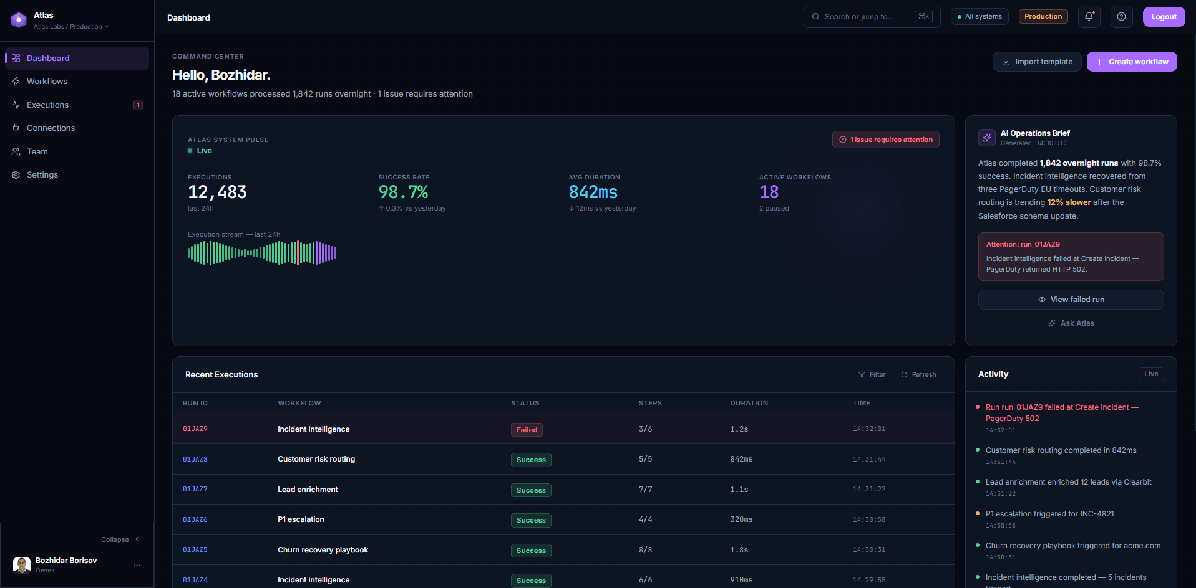This screenshot has width=1196, height=588.
Task: Navigate to Connections
Action: click(x=77, y=128)
